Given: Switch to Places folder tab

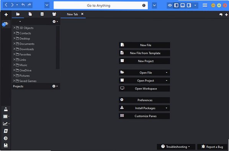Looking at the screenshot, I should tap(18, 14).
